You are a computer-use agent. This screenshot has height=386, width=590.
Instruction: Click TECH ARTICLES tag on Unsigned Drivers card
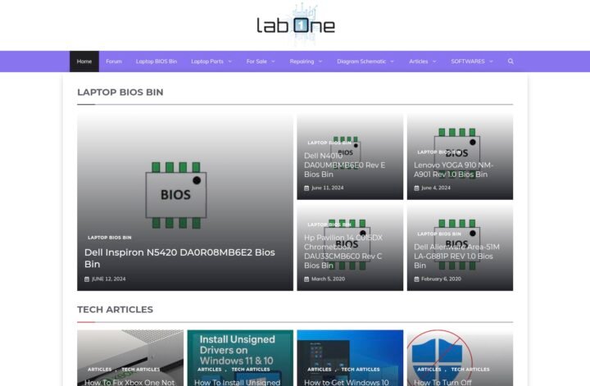251,370
